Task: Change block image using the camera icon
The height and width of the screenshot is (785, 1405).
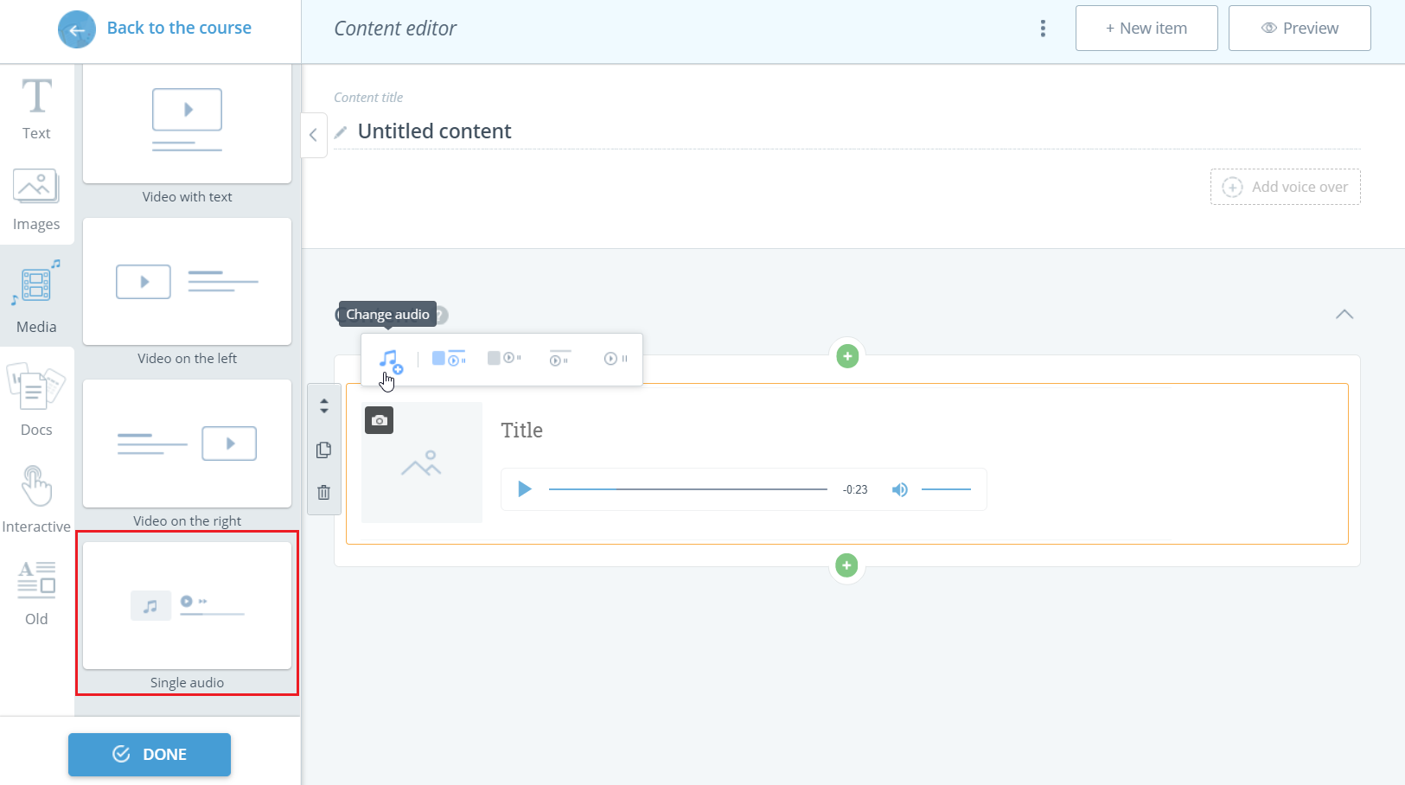Action: pos(379,420)
